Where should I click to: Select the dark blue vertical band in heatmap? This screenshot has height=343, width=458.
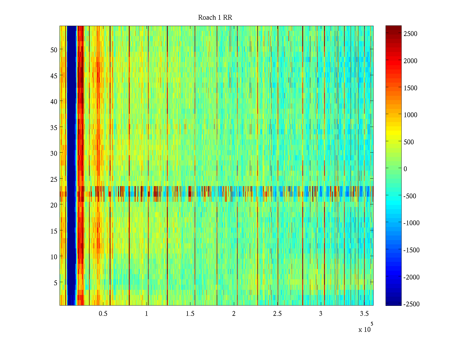coord(72,143)
